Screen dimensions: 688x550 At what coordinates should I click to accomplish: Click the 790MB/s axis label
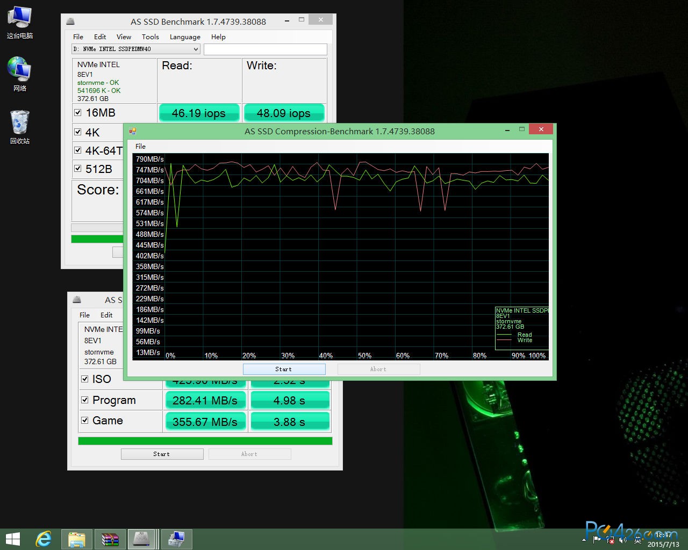point(149,159)
